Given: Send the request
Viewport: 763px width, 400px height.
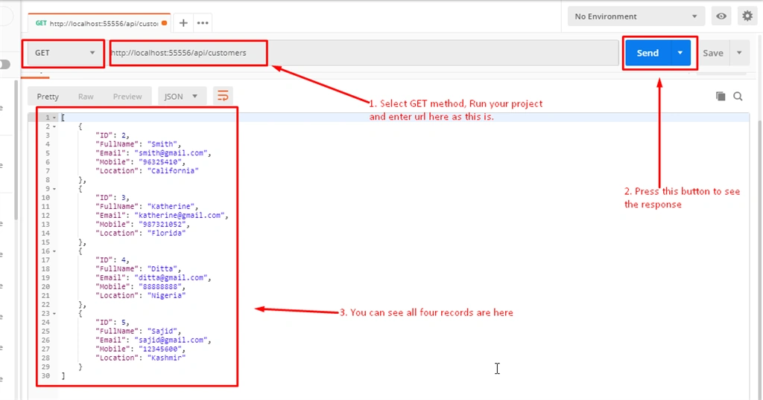Looking at the screenshot, I should point(648,53).
